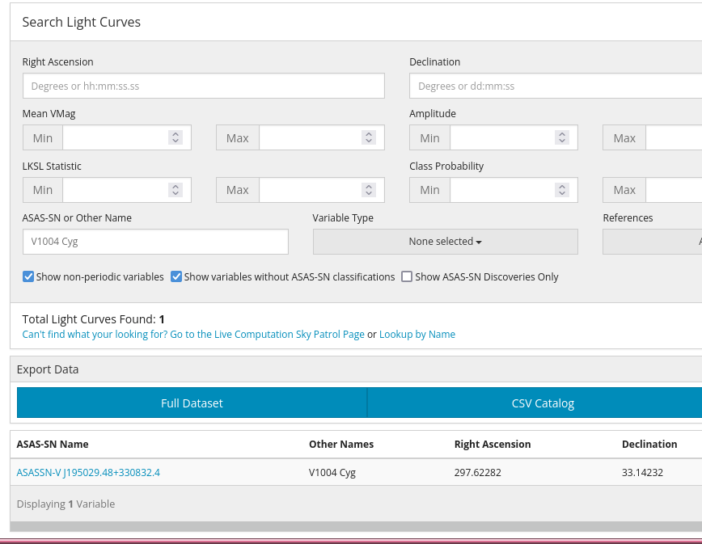Click the Amplitude Min spinner arrows

[x=562, y=138]
